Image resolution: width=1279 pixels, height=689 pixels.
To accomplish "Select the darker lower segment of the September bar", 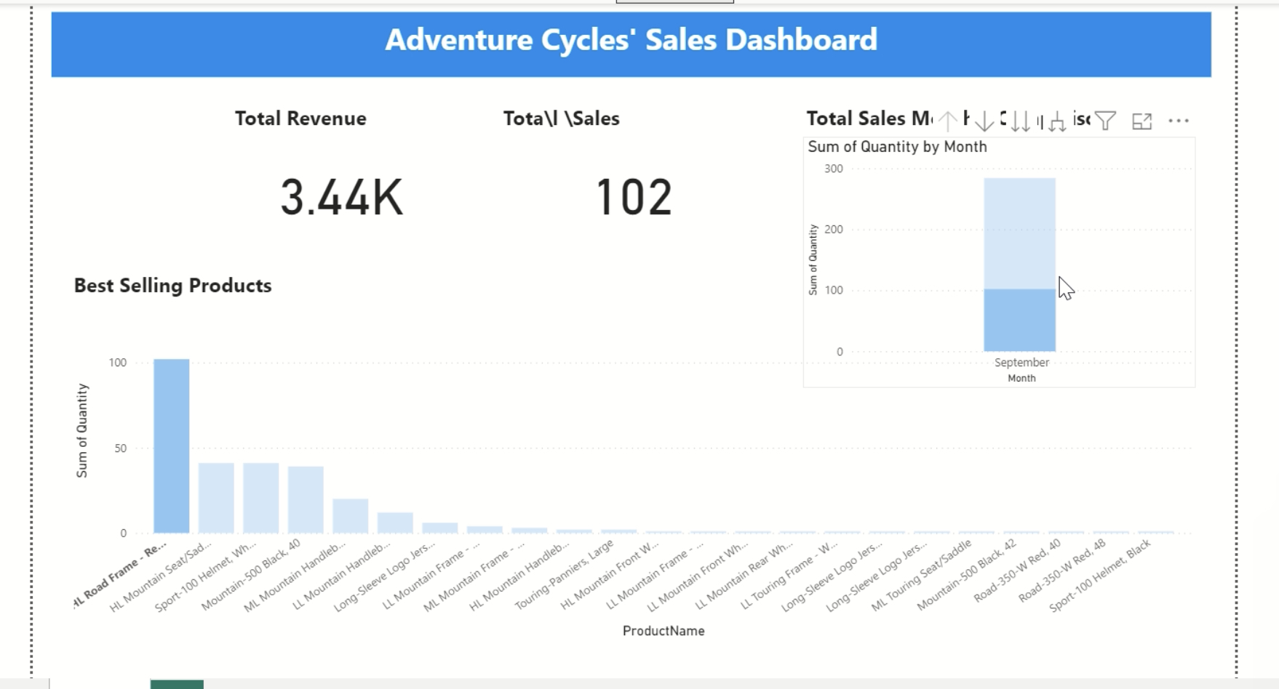I will click(1019, 320).
